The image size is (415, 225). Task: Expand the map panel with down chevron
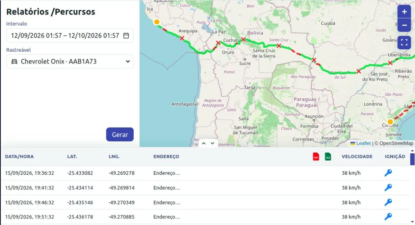[212, 143]
